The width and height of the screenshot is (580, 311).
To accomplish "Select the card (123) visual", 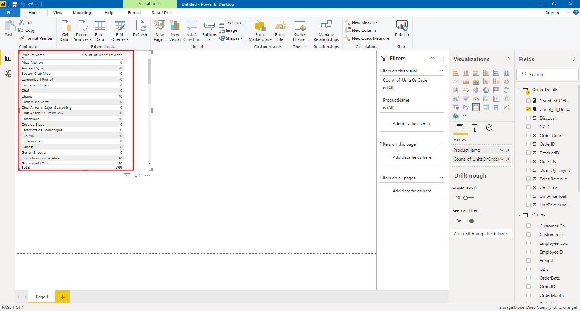I will click(x=486, y=99).
